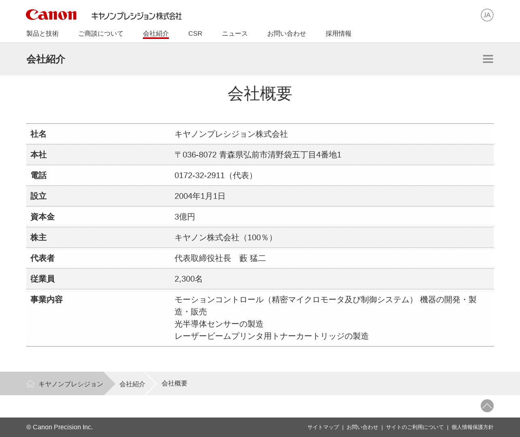520x437 pixels.
Task: Open the ご商談について menu
Action: [101, 34]
